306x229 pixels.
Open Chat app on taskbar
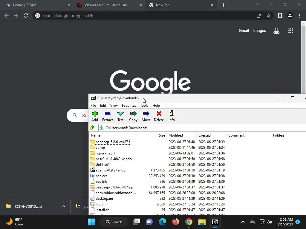pos(149,222)
